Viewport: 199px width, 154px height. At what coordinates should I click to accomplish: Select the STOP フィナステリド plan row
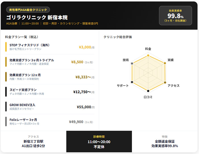(x=50, y=47)
